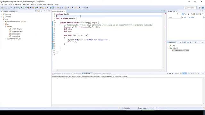Run the program with green Run icon
This screenshot has height=115, width=205.
click(19, 8)
